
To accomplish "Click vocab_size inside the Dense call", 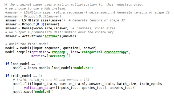I will click(43, 28).
